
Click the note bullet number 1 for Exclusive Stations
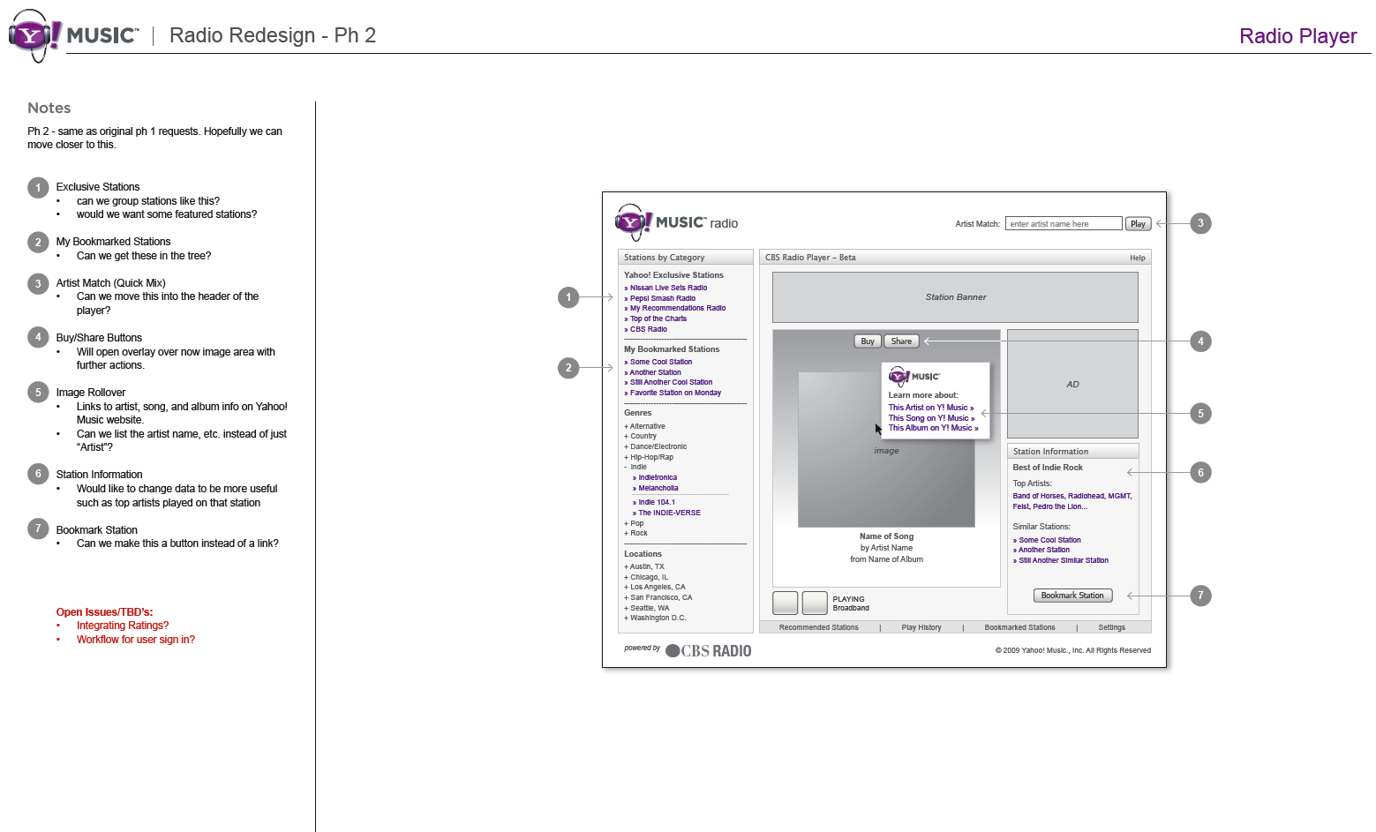tap(38, 188)
